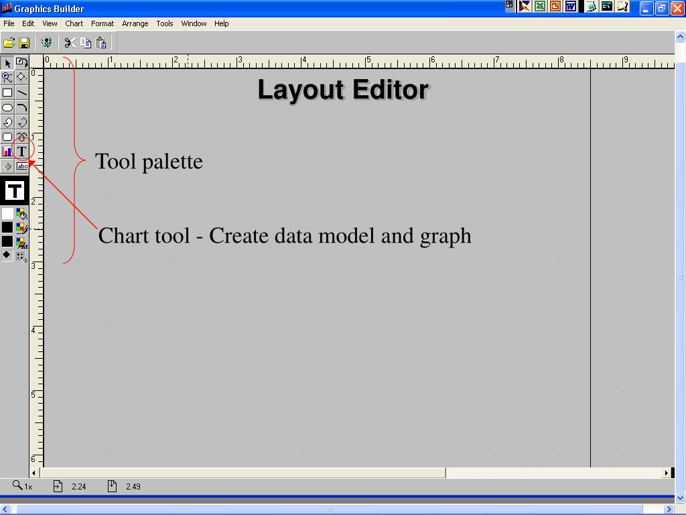The image size is (686, 515).
Task: Open the Chart menu
Action: 74,23
